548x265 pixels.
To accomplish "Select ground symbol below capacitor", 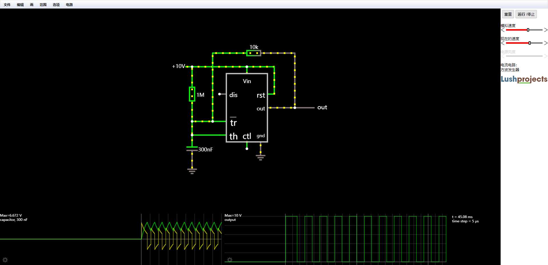I will tap(192, 171).
